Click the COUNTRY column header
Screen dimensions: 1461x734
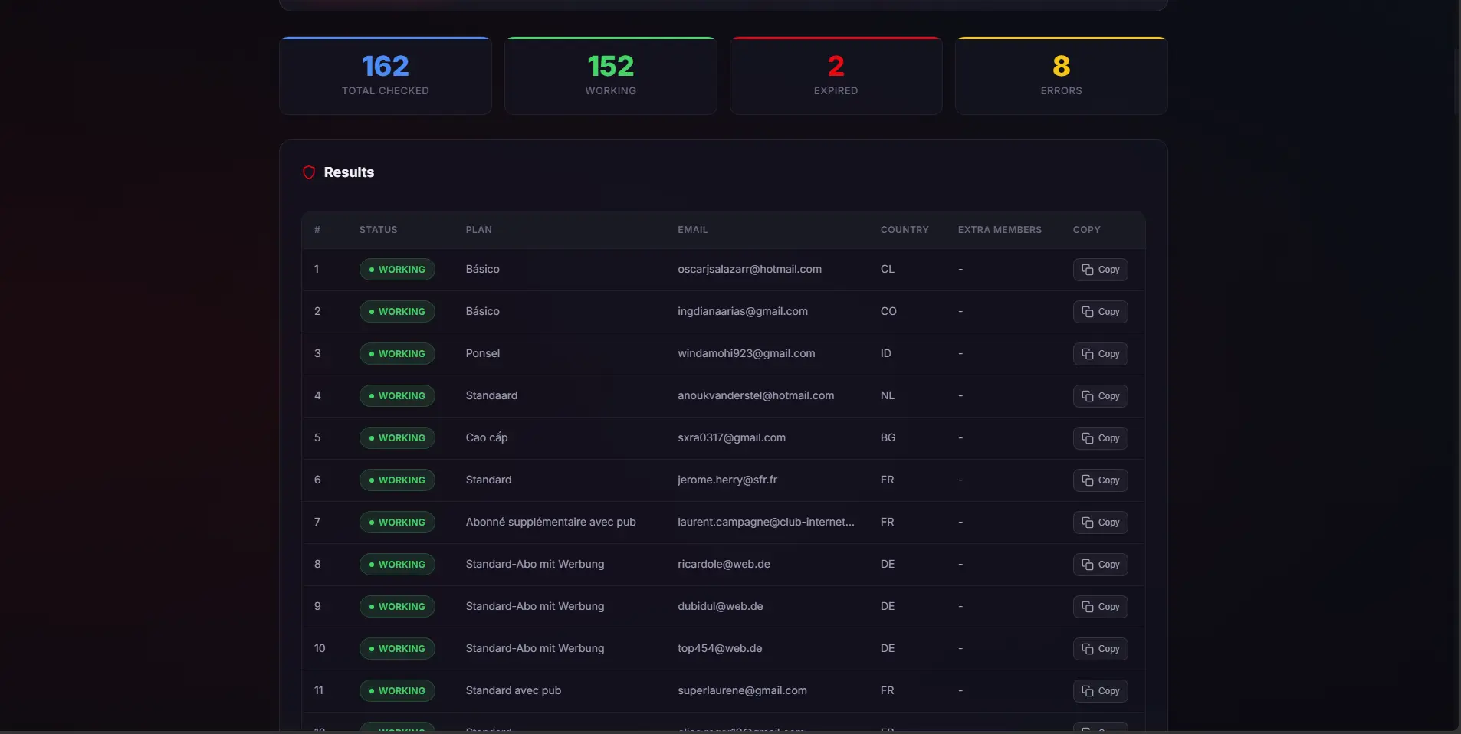coord(905,230)
